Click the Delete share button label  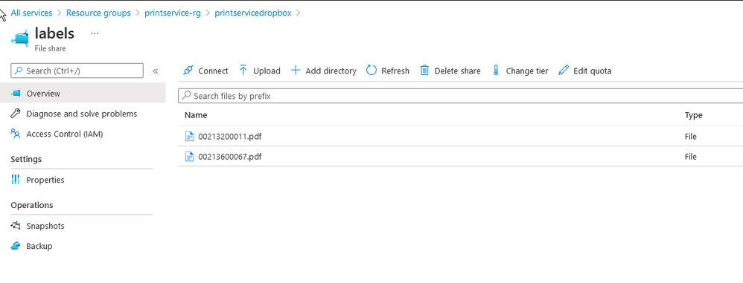click(x=457, y=71)
